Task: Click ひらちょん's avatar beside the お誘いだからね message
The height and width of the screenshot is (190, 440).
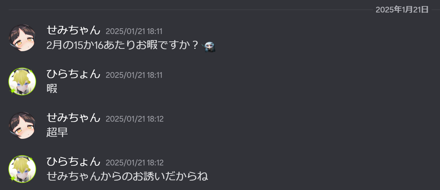Action: click(x=22, y=169)
